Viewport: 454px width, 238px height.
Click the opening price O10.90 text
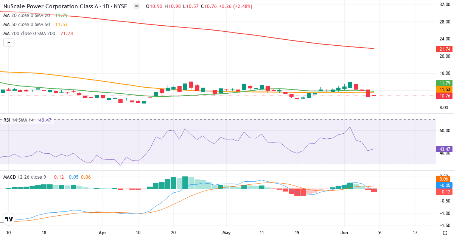154,6
